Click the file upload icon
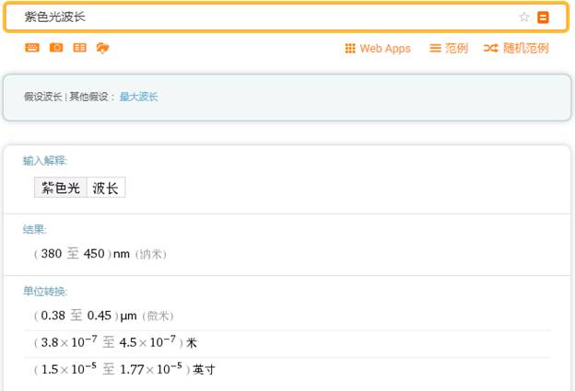The image size is (575, 391). point(102,48)
